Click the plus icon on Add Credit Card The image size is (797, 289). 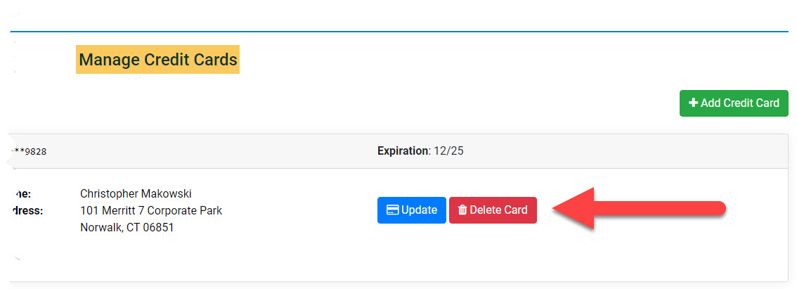[693, 103]
